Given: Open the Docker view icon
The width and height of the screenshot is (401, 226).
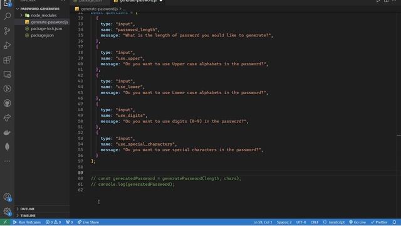Looking at the screenshot, I should click(x=7, y=132).
